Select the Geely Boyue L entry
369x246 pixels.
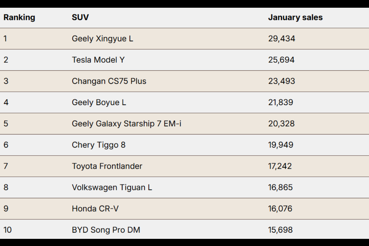pos(99,102)
